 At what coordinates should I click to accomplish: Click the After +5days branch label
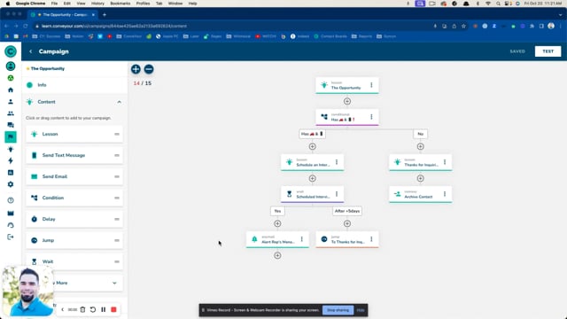click(347, 211)
